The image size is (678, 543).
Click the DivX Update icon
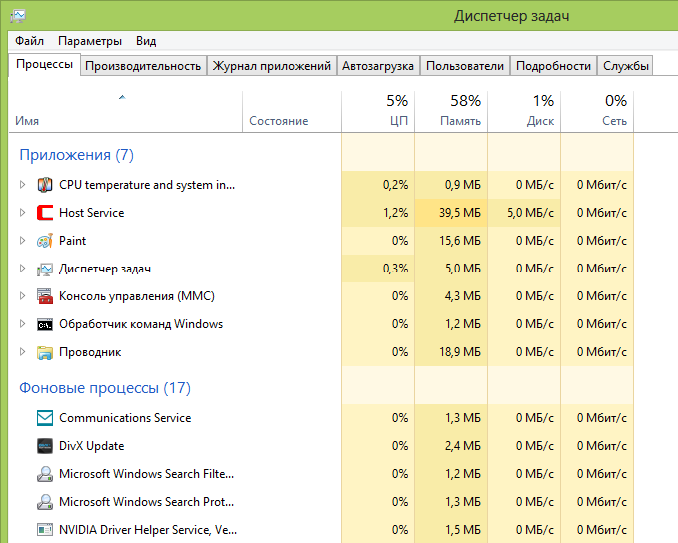45,446
